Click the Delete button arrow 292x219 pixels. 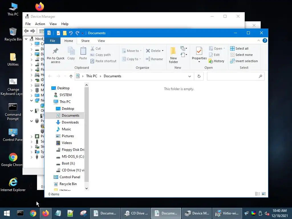pos(163,51)
